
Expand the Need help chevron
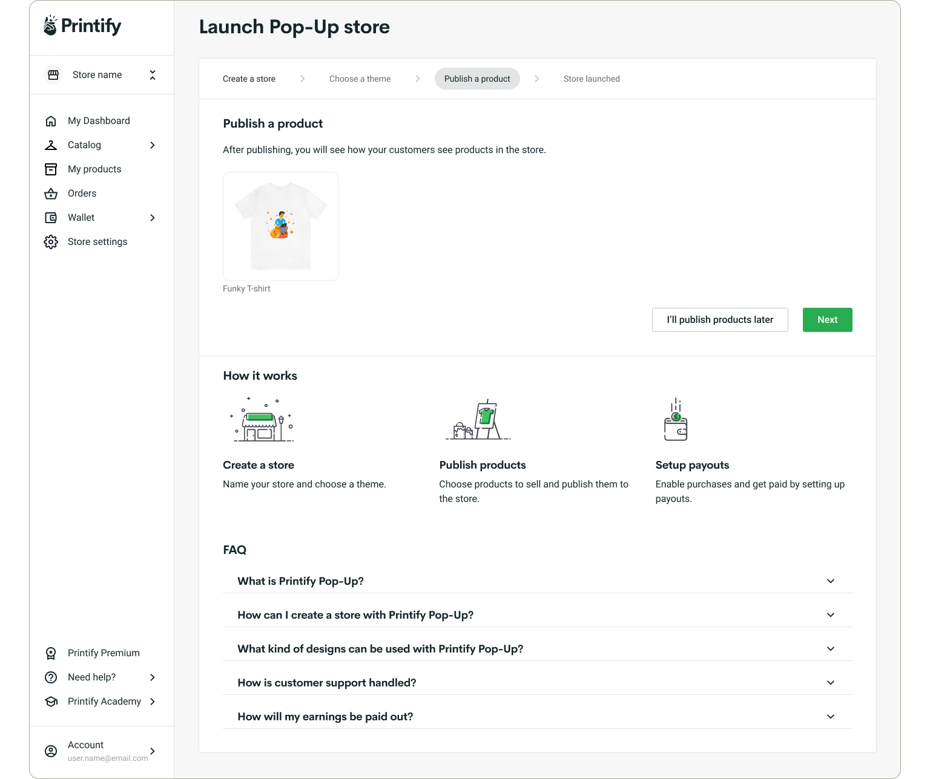[x=153, y=677]
